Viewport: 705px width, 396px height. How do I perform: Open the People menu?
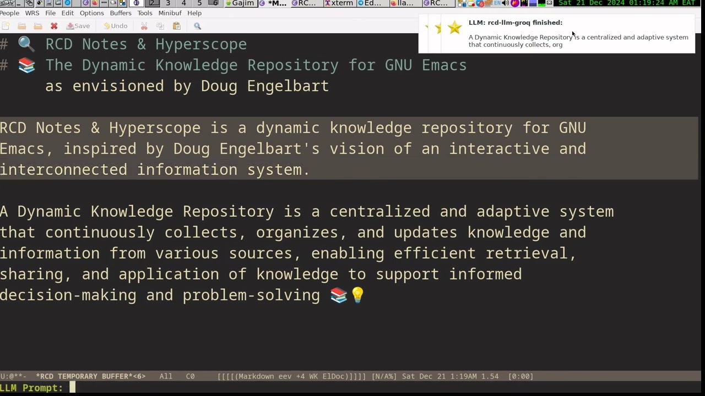[x=10, y=13]
